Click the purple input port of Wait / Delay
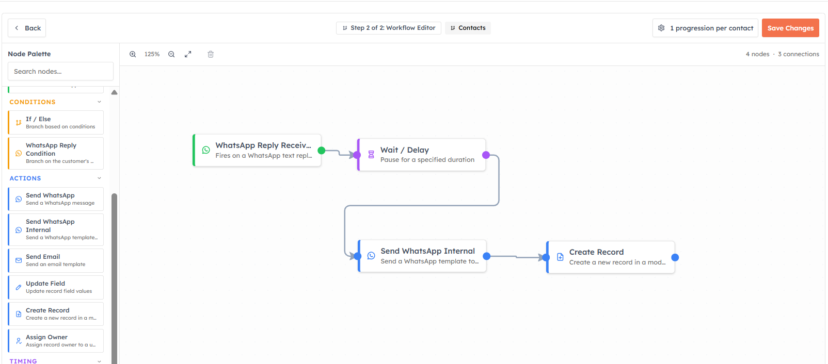The width and height of the screenshot is (828, 364). coord(357,155)
